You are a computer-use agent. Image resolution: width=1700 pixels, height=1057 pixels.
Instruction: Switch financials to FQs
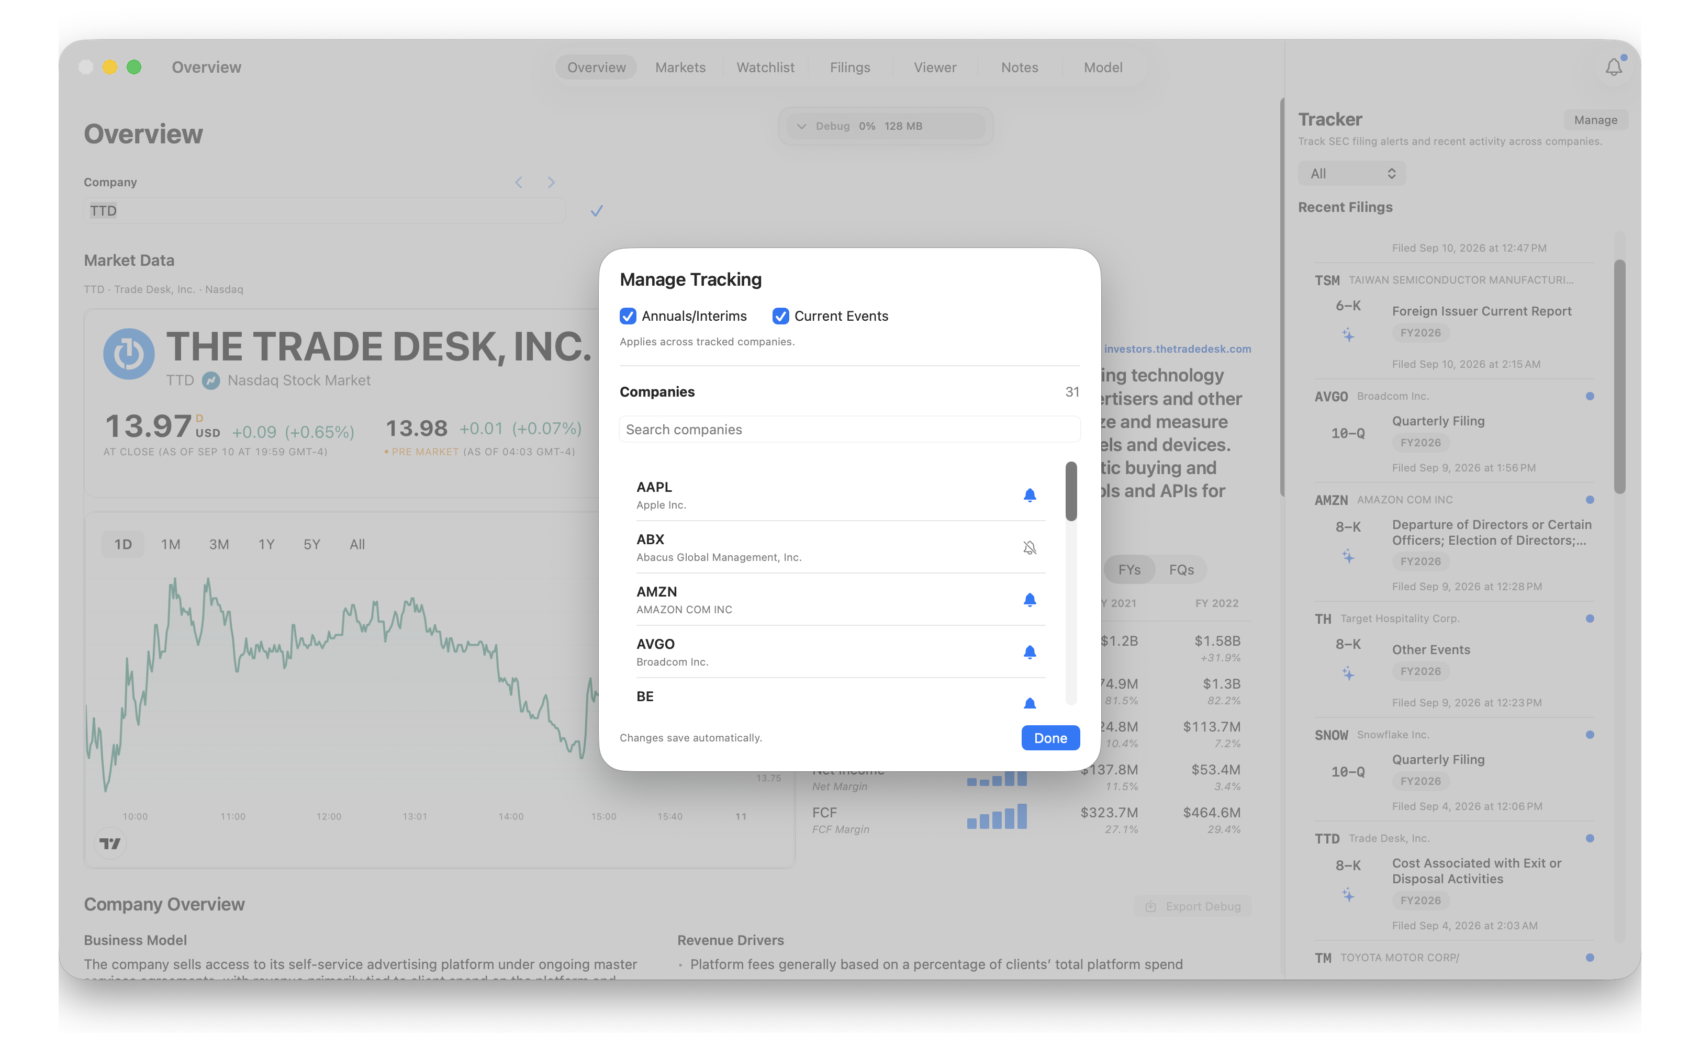coord(1181,570)
